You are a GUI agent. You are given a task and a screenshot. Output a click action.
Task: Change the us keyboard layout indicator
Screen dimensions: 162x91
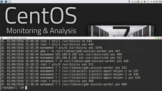pyautogui.click(x=135, y=2)
